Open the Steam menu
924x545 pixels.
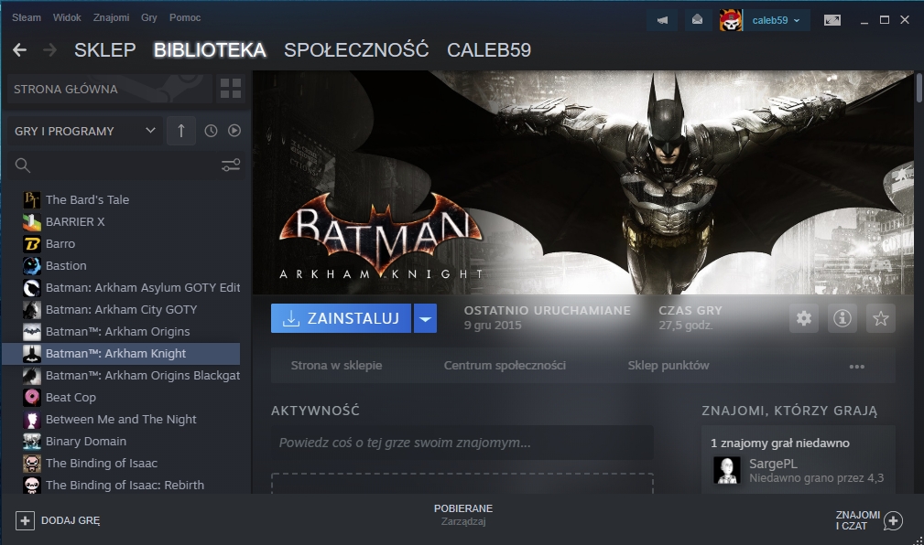tap(27, 17)
